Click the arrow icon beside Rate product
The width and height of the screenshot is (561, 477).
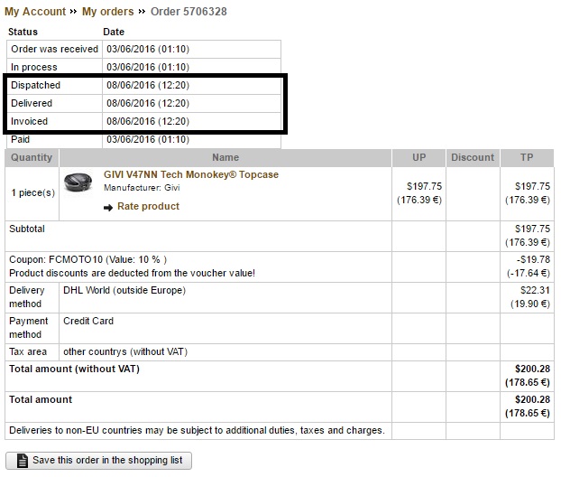pos(109,207)
